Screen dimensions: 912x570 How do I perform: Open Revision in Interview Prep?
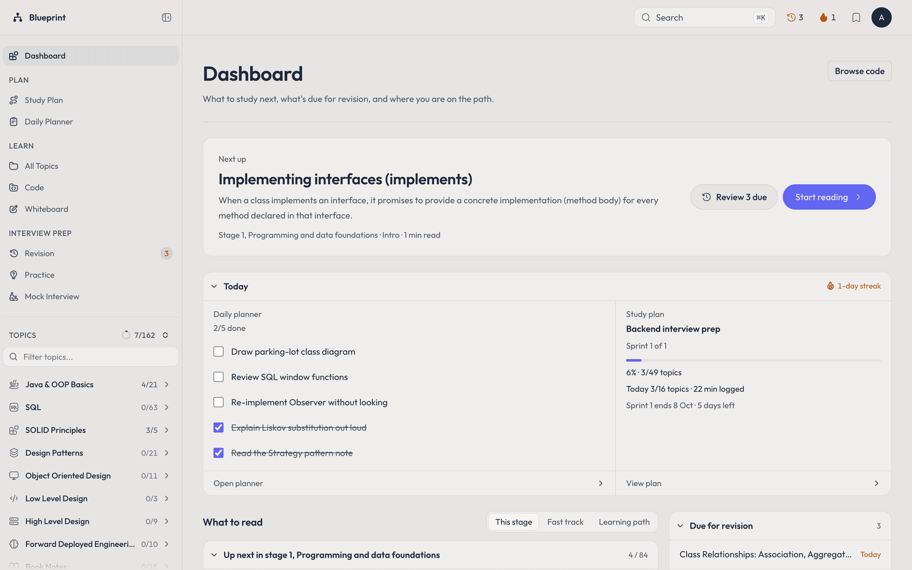[x=91, y=254]
